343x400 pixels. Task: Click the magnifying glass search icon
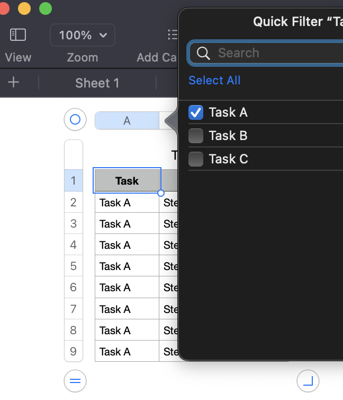click(203, 53)
